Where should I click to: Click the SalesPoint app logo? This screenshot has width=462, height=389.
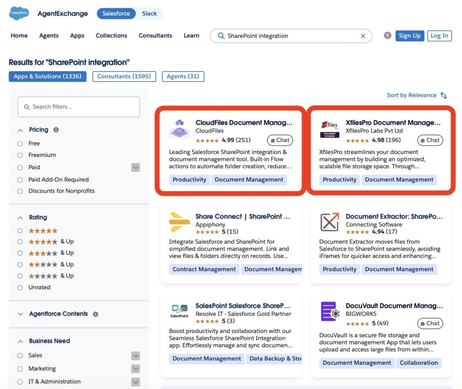pos(180,311)
